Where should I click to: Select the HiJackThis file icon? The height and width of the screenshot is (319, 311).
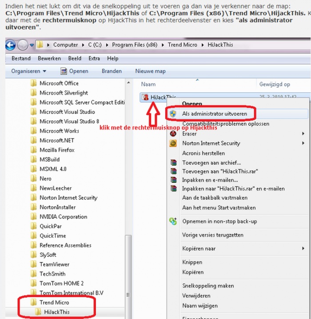tap(145, 97)
